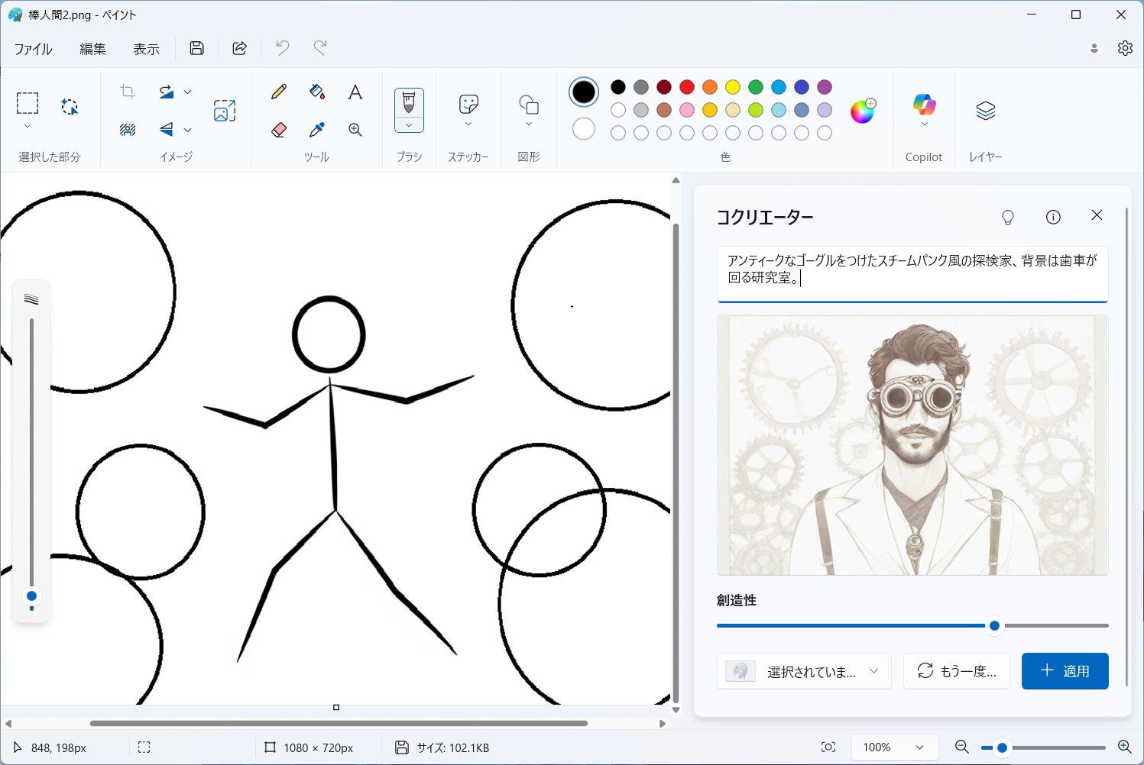Choose the Text tool
Screen dimensions: 1144x765
[x=355, y=92]
